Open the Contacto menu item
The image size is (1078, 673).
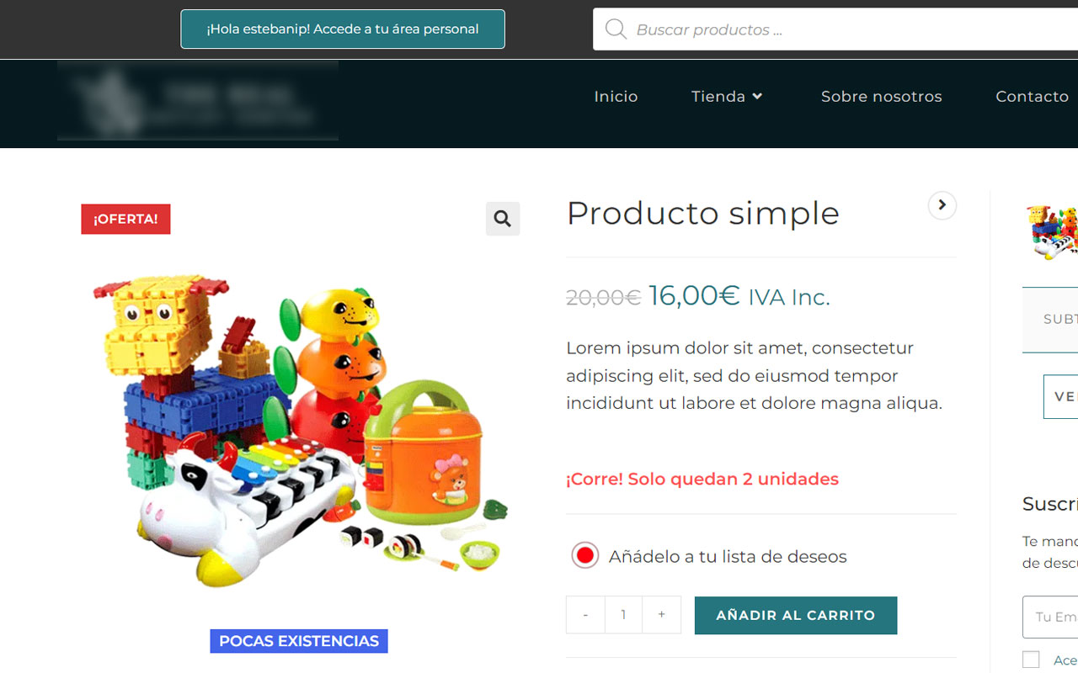(x=1032, y=97)
